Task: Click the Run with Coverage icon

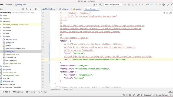Action: click(x=133, y=5)
